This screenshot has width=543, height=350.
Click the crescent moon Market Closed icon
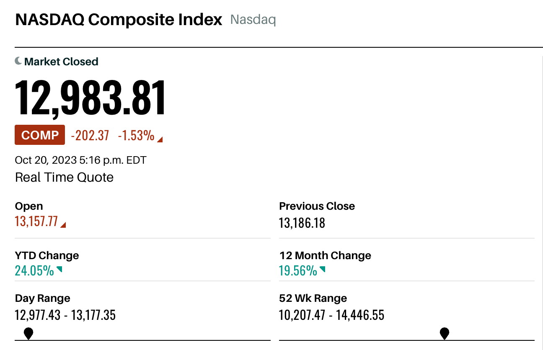tap(18, 61)
